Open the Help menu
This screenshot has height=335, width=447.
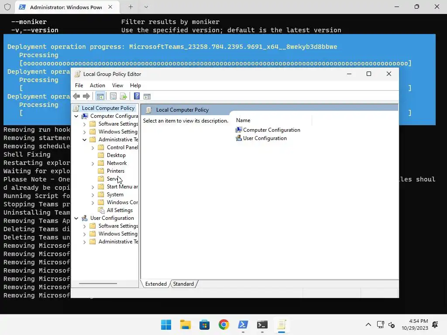(135, 85)
